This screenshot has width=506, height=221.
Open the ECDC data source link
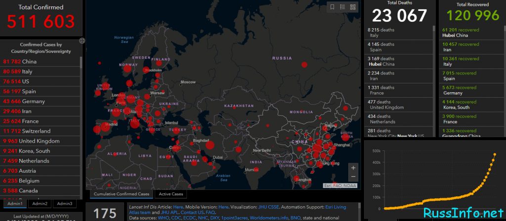pyautogui.click(x=189, y=218)
